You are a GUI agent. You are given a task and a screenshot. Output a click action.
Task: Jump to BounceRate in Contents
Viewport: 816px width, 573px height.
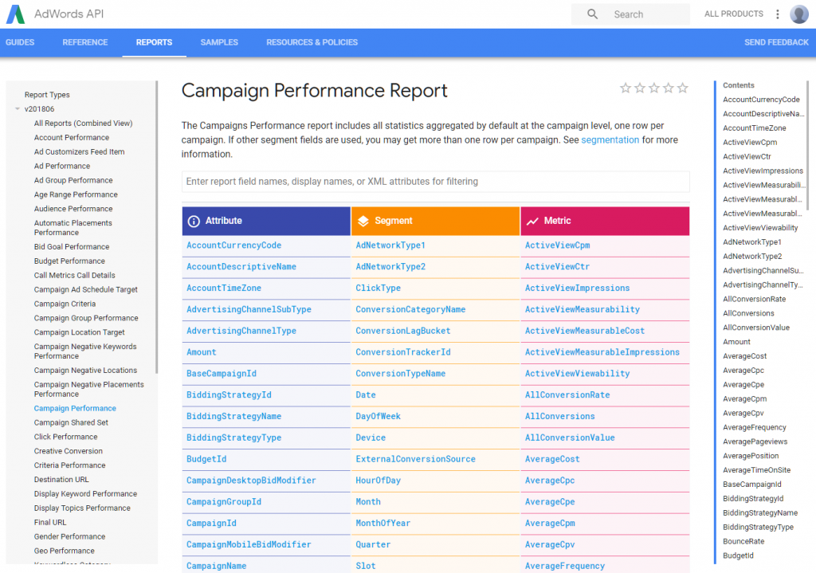[743, 541]
